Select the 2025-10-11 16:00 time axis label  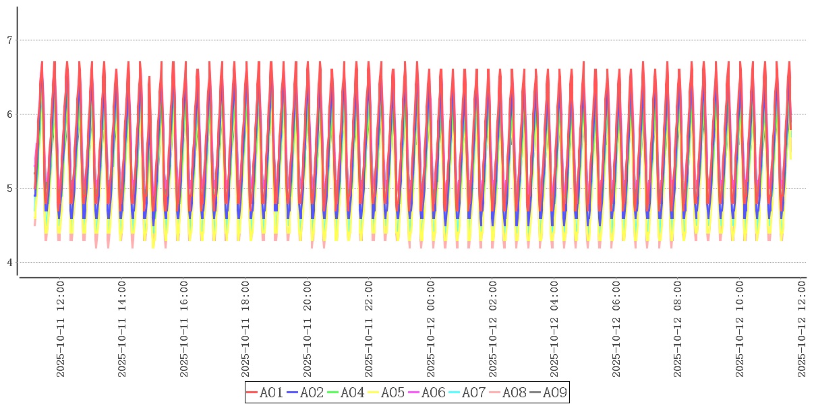[x=183, y=329]
